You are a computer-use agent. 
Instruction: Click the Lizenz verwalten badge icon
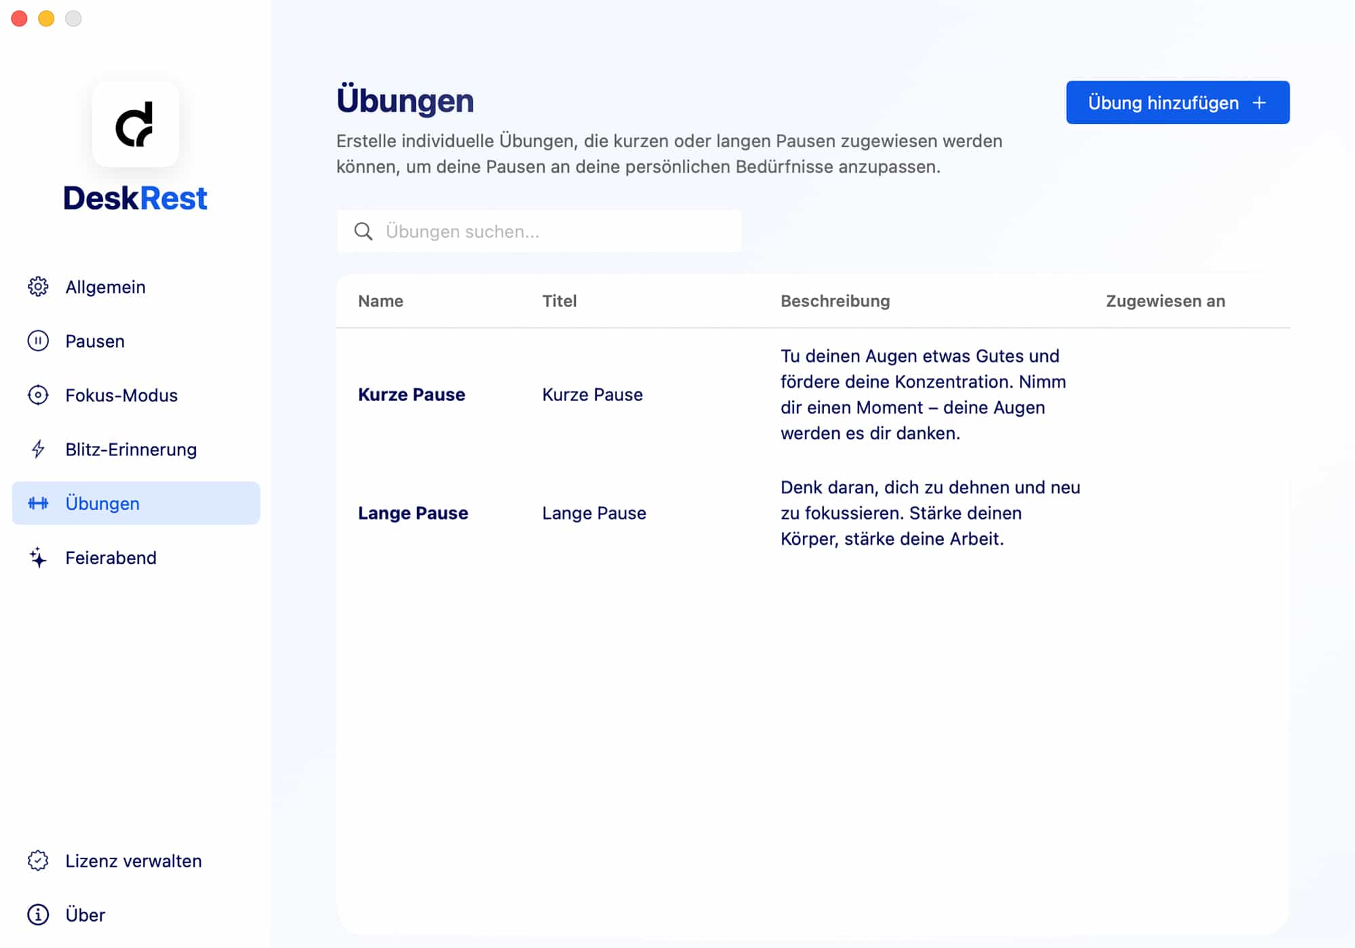pyautogui.click(x=38, y=861)
